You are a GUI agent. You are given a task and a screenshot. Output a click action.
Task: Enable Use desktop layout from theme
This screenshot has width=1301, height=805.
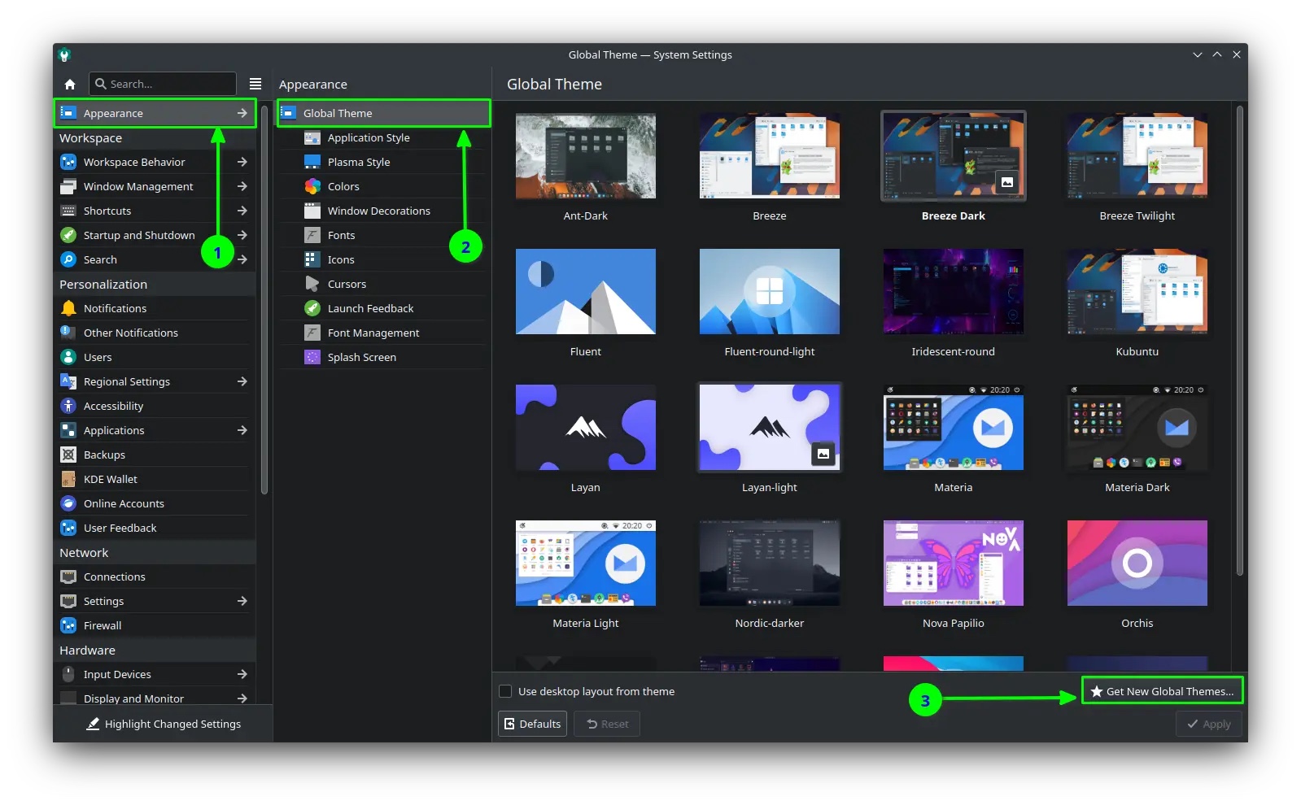coord(505,691)
